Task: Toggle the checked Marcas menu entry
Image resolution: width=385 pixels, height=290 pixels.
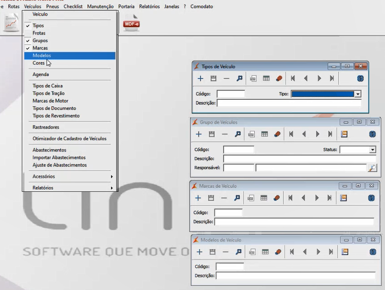Action: (x=70, y=48)
